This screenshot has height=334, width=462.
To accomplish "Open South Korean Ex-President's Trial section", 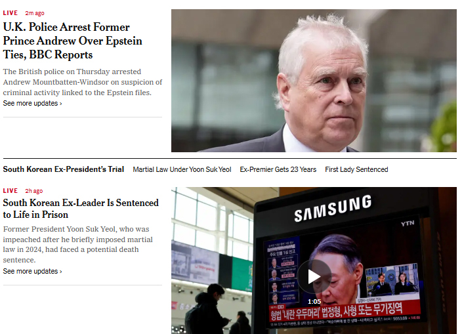I will 64,169.
